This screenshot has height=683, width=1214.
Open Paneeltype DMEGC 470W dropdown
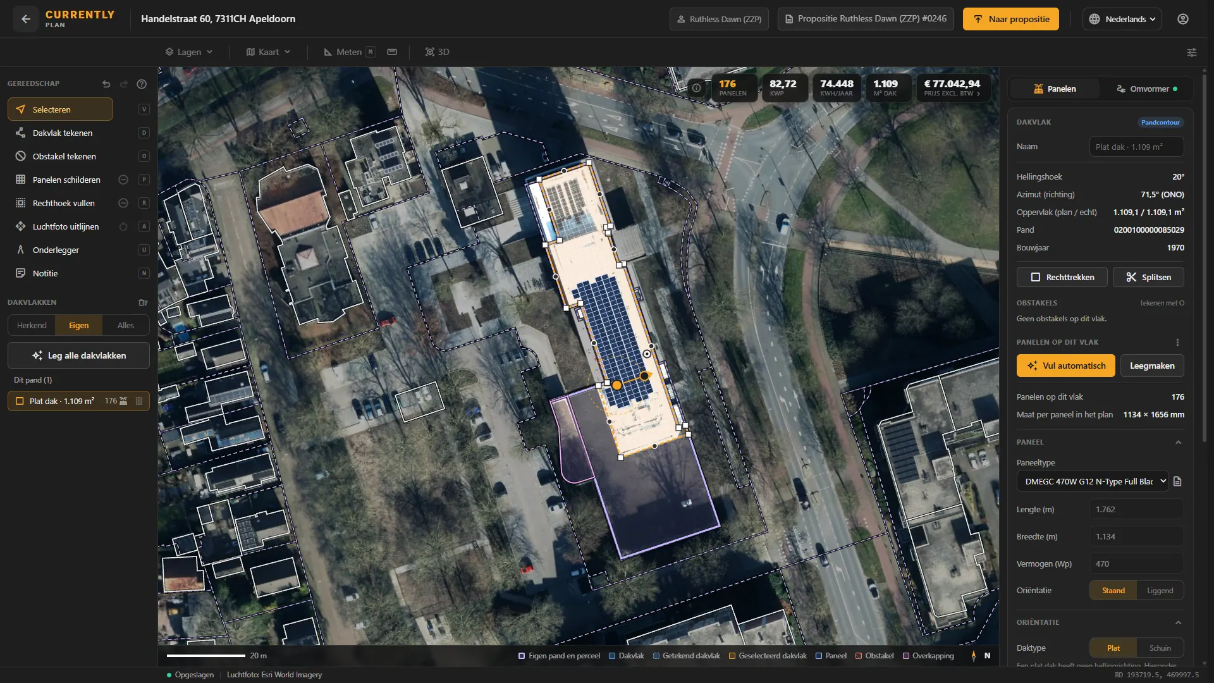pos(1093,481)
